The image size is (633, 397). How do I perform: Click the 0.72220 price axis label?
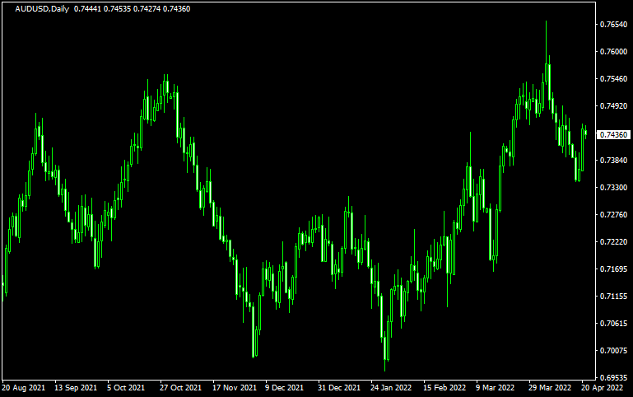[x=613, y=242]
